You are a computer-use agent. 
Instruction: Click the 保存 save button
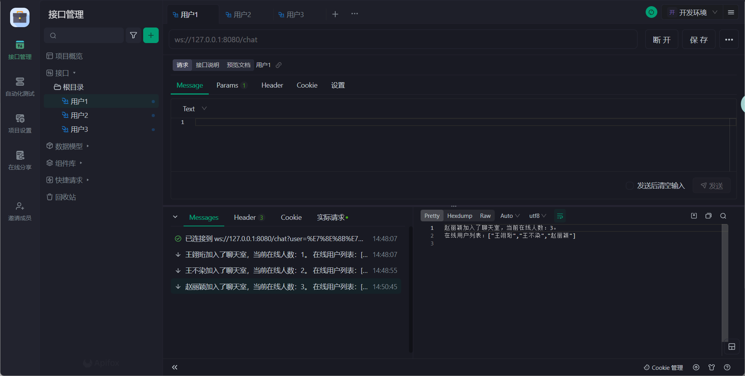(x=698, y=39)
